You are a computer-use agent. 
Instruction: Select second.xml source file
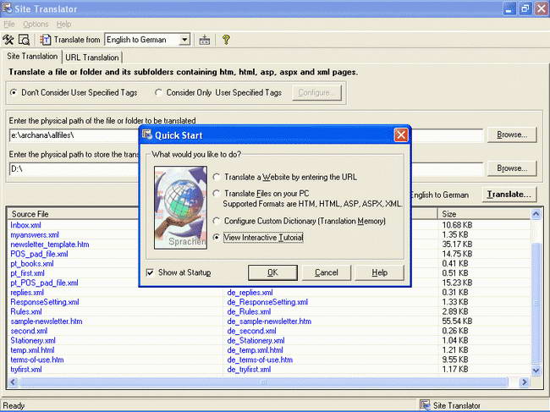click(x=29, y=331)
